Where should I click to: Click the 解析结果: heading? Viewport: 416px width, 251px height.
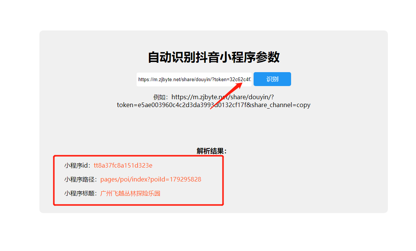[x=212, y=151]
